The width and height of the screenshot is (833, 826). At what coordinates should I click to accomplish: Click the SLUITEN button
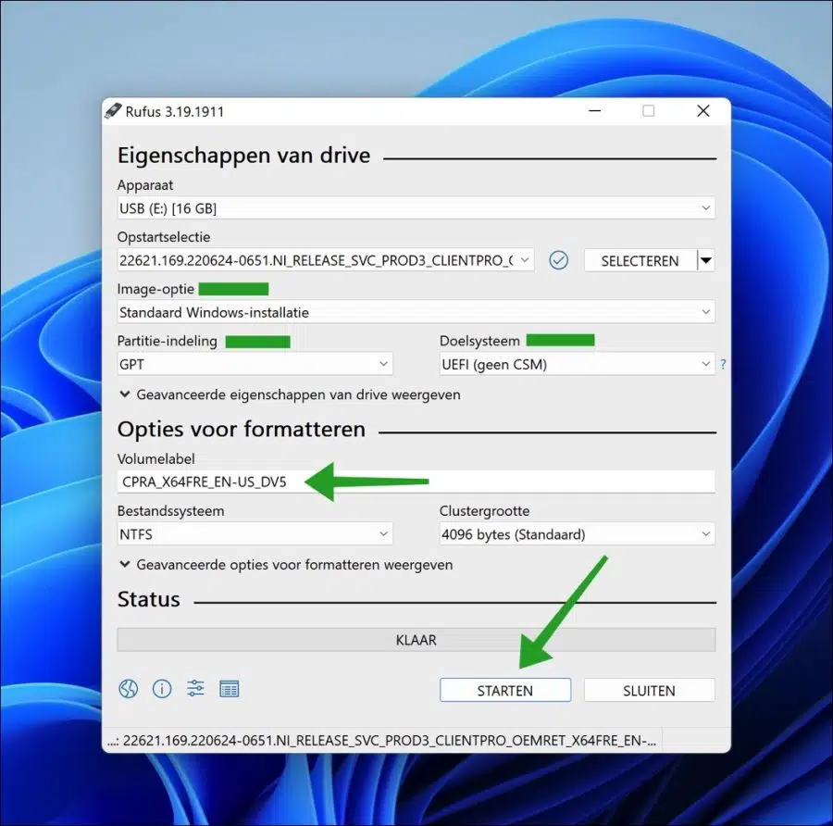649,691
